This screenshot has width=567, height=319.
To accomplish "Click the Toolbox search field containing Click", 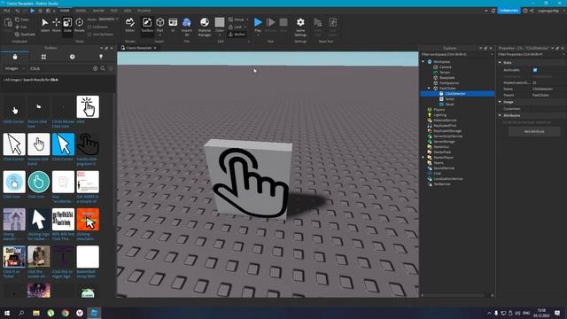I will tap(60, 68).
